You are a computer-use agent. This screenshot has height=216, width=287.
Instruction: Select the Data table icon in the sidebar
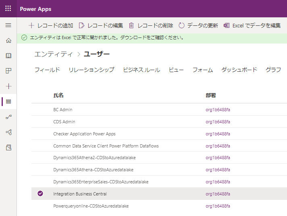[8, 102]
